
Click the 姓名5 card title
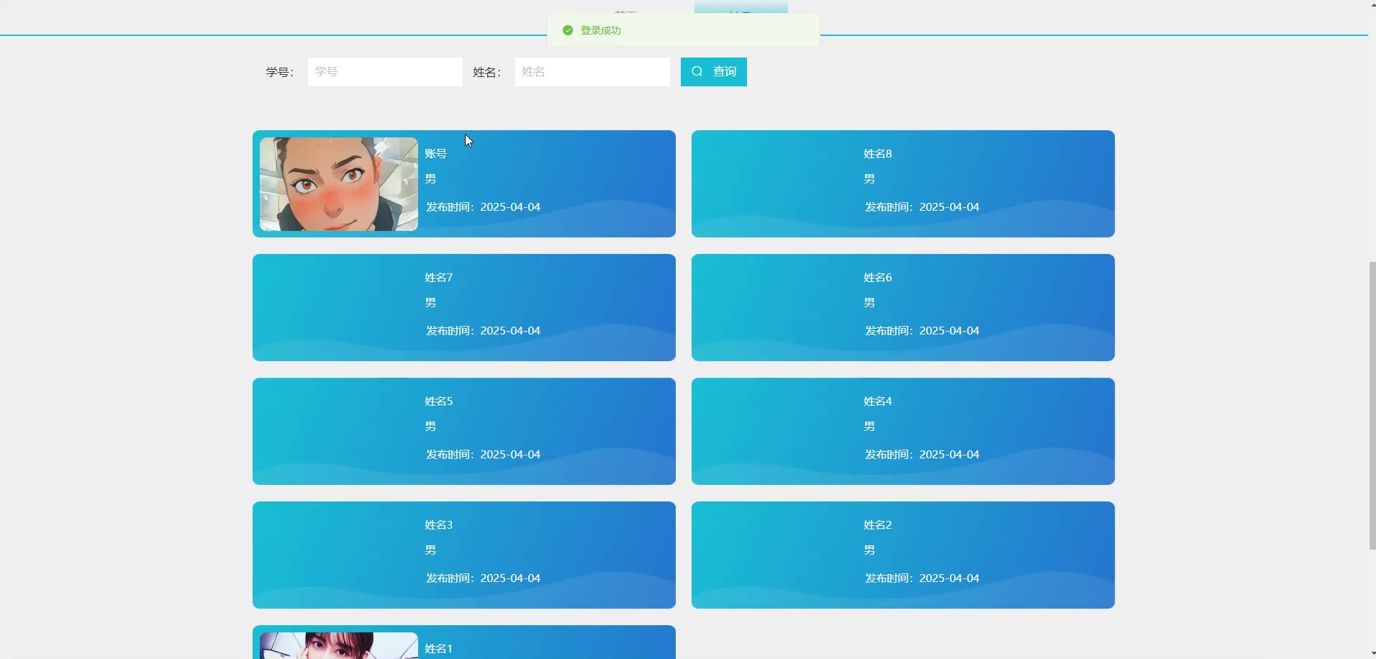[439, 401]
